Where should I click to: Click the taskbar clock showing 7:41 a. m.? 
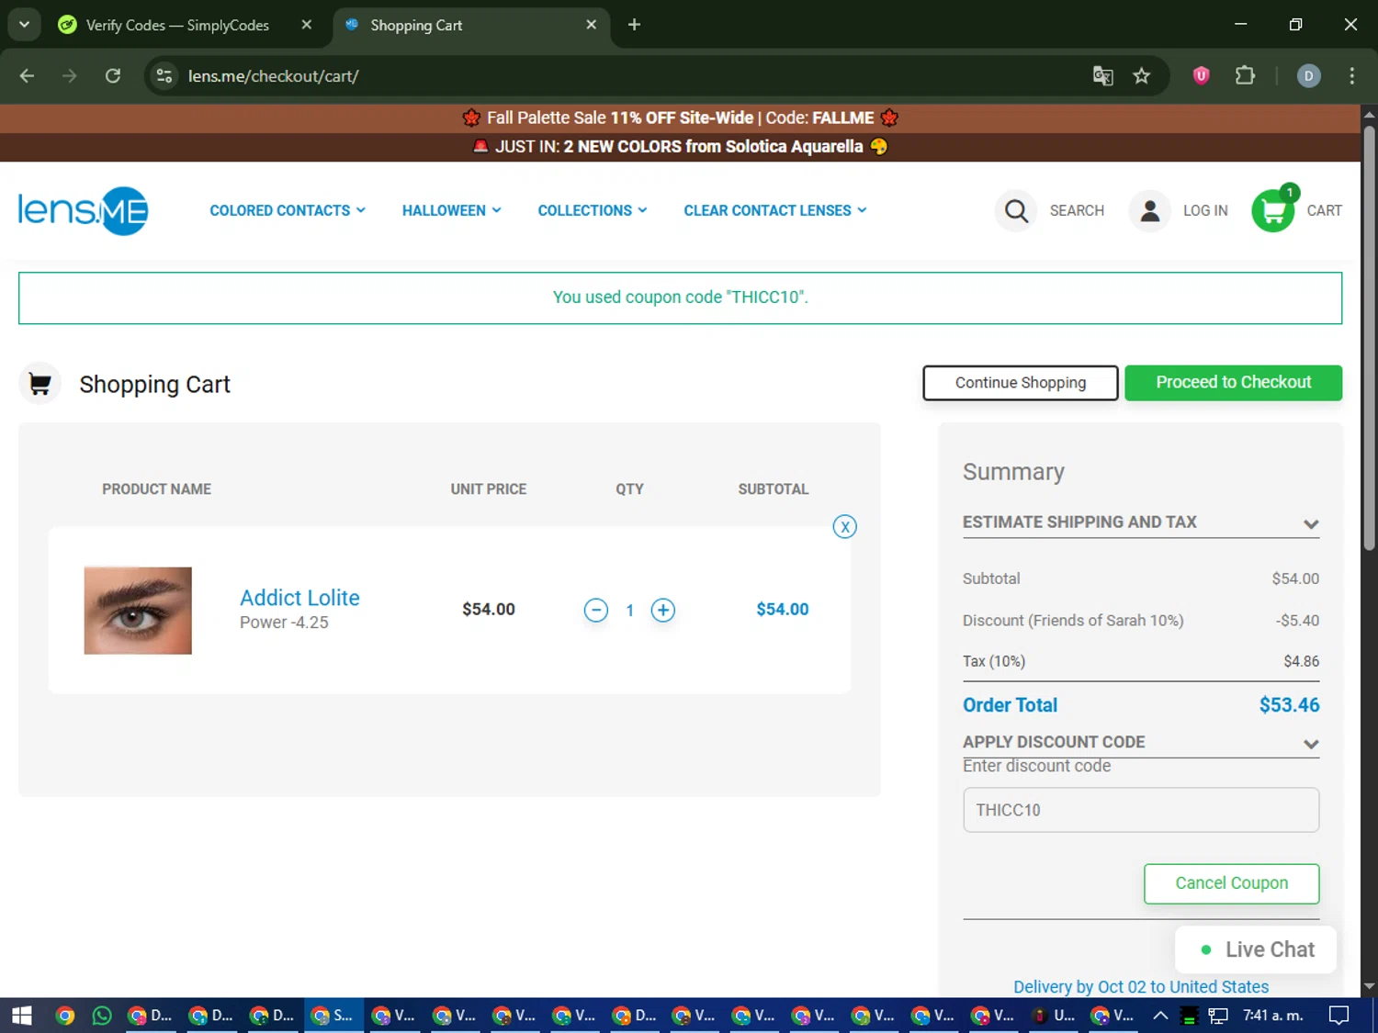coord(1272,1016)
